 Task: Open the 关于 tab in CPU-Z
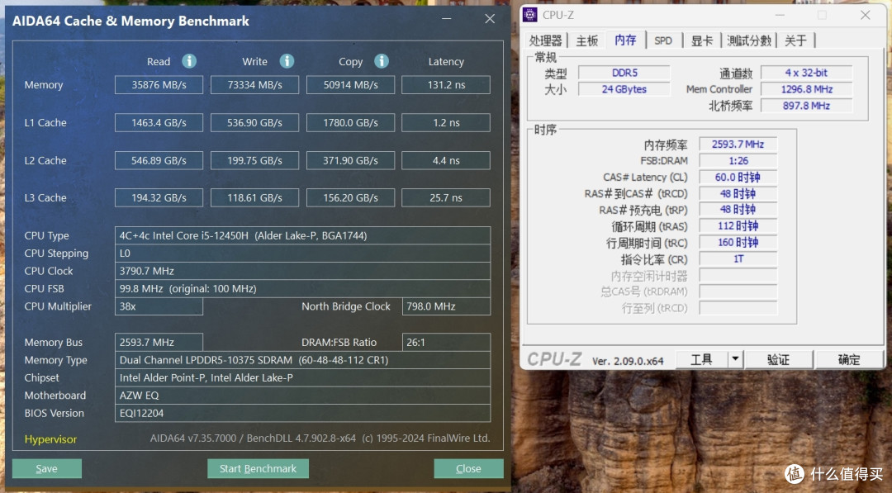796,40
